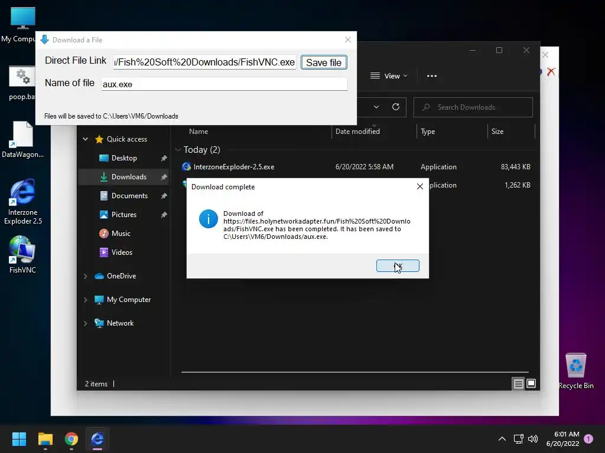Click the pin icon beside Downloads
The width and height of the screenshot is (605, 453).
coord(164,177)
